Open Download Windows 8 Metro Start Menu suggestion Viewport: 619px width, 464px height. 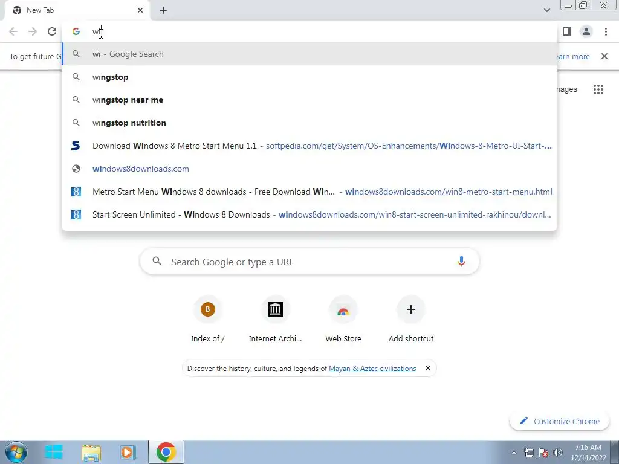click(309, 146)
